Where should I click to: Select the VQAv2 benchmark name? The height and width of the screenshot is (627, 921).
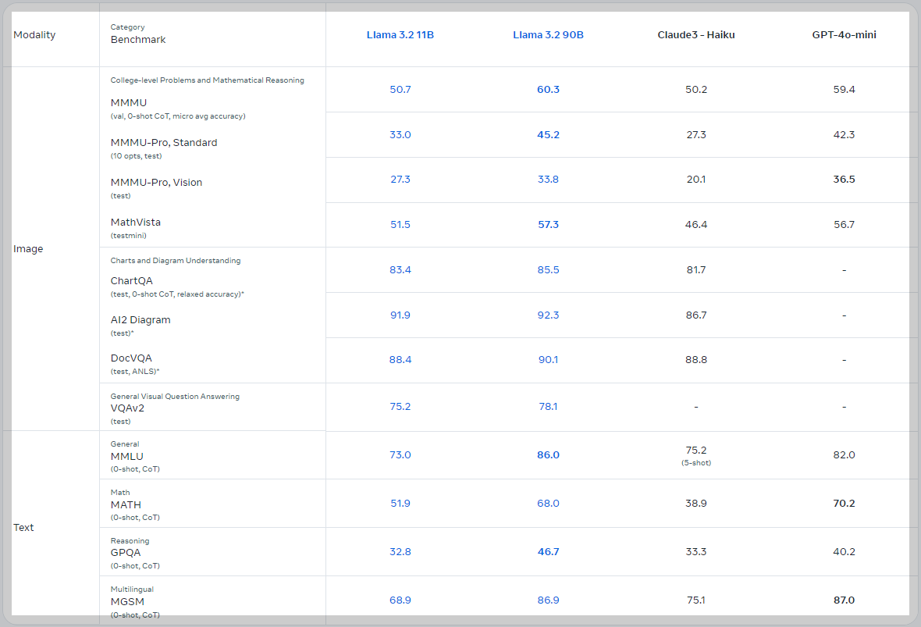[x=127, y=408]
